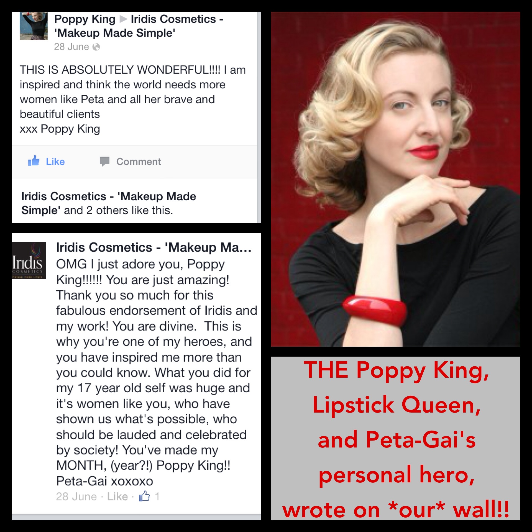Open the comment's 28 June timestamp
Image resolution: width=532 pixels, height=532 pixels.
click(x=76, y=497)
